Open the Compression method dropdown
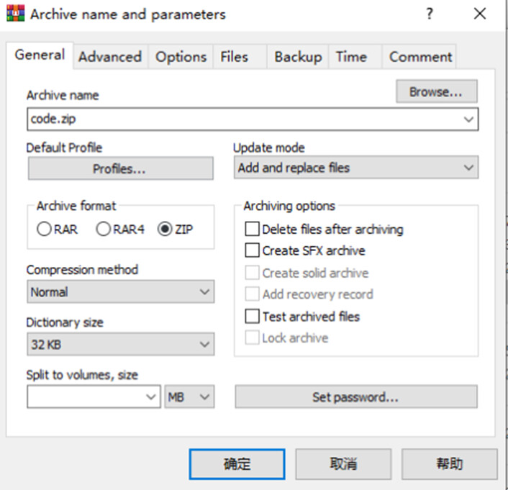This screenshot has height=490, width=508. (x=120, y=291)
